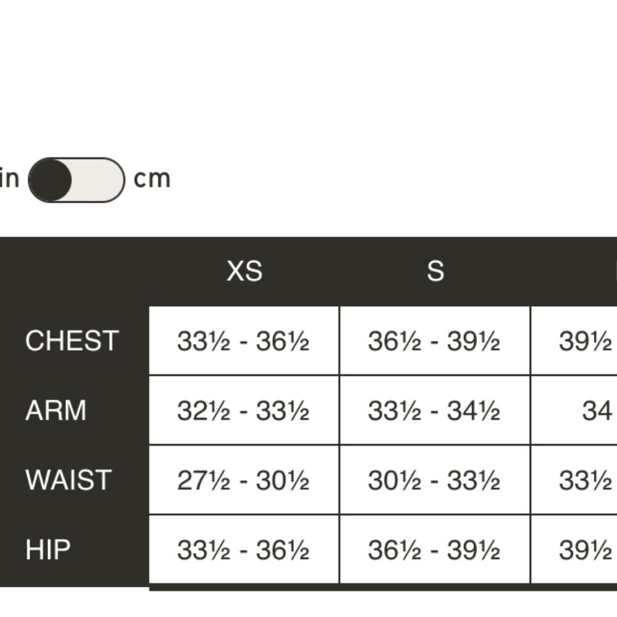
Task: Click the HIP row label
Action: pos(48,550)
